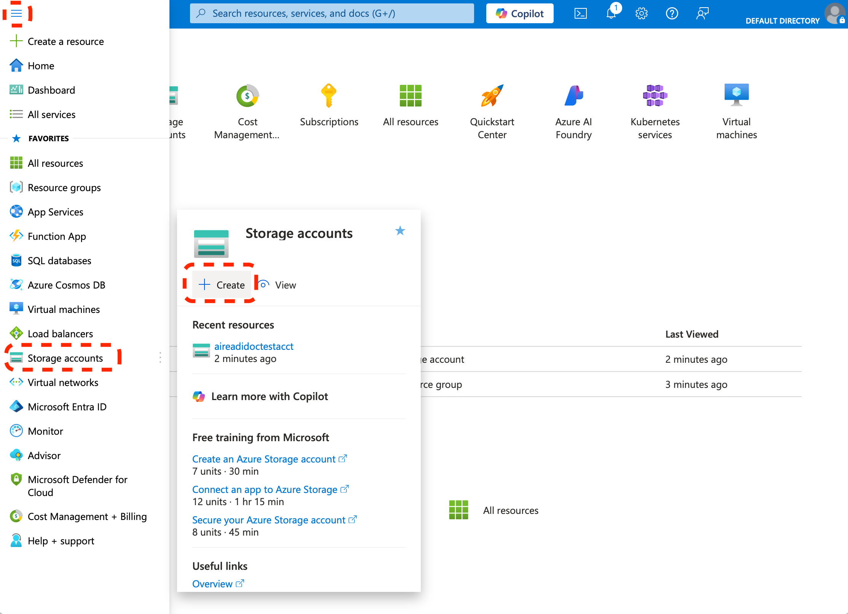Open portal settings gear

click(641, 14)
